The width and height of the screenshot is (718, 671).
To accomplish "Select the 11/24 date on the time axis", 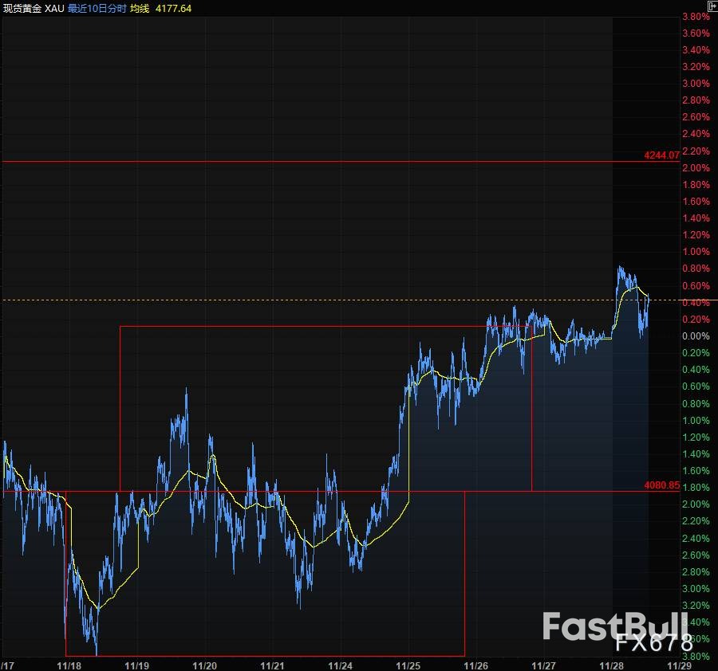I will (x=341, y=665).
